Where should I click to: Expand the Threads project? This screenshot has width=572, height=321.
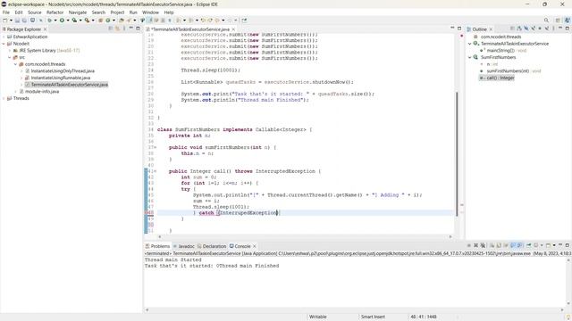click(4, 98)
